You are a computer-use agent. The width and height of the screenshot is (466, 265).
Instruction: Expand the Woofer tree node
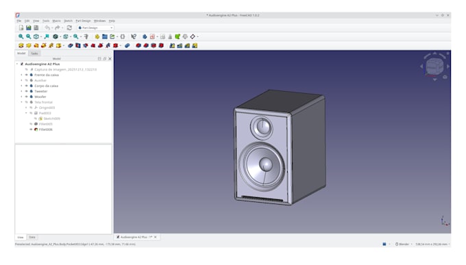21,97
